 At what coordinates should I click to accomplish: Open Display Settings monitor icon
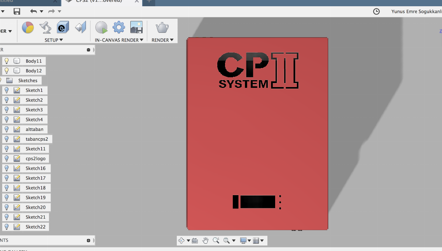click(243, 241)
